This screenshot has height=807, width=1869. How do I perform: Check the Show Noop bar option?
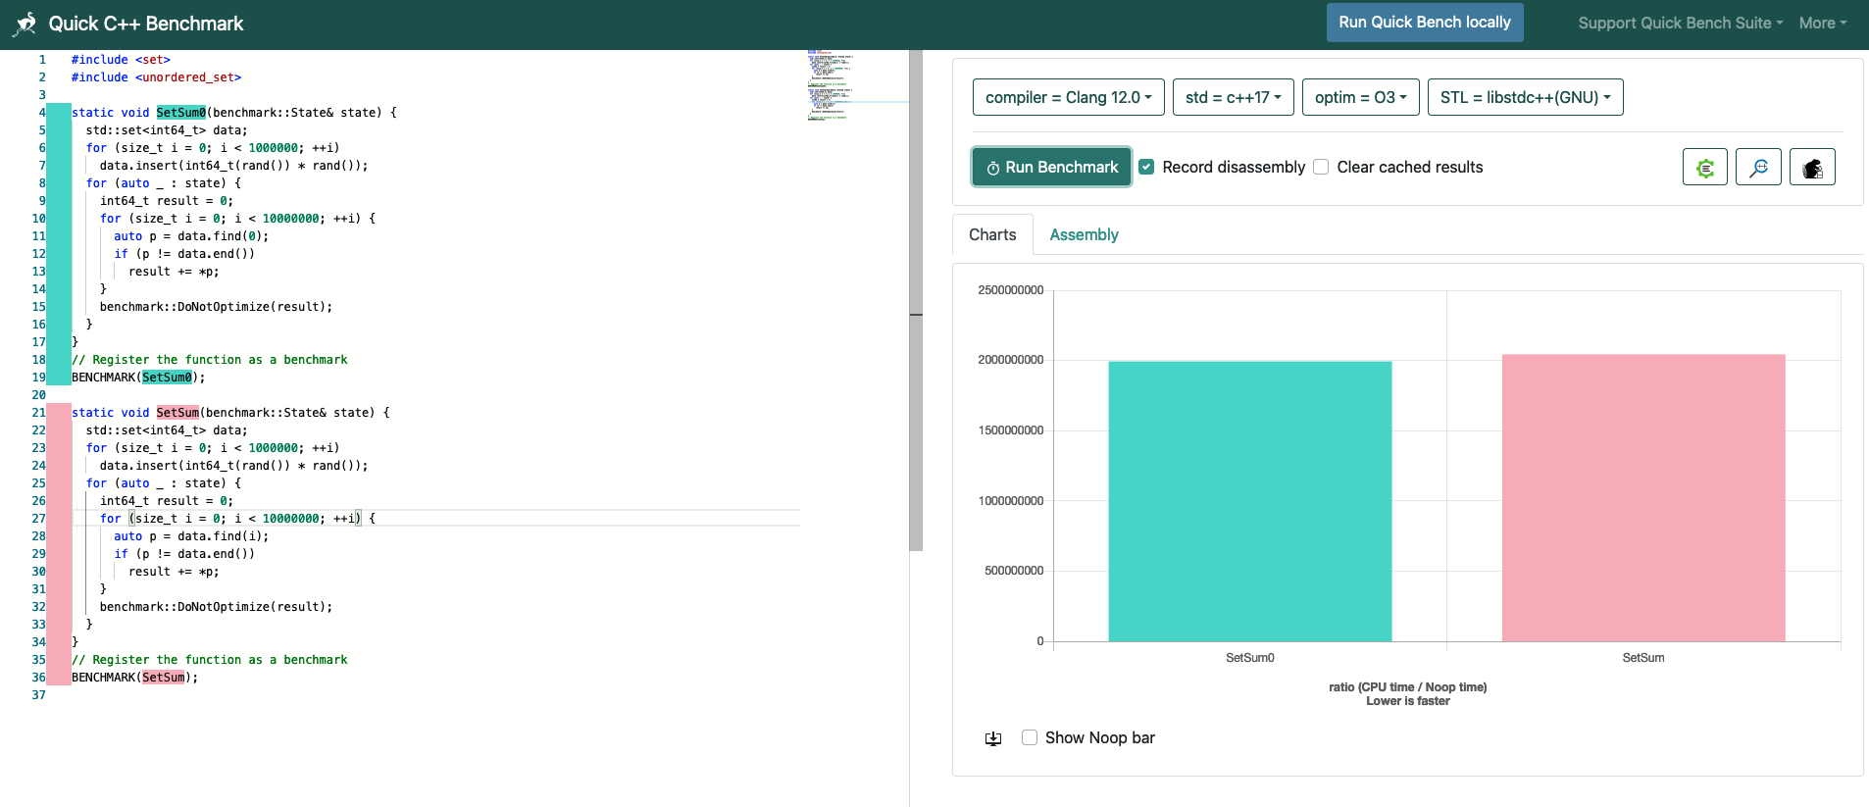[1030, 737]
